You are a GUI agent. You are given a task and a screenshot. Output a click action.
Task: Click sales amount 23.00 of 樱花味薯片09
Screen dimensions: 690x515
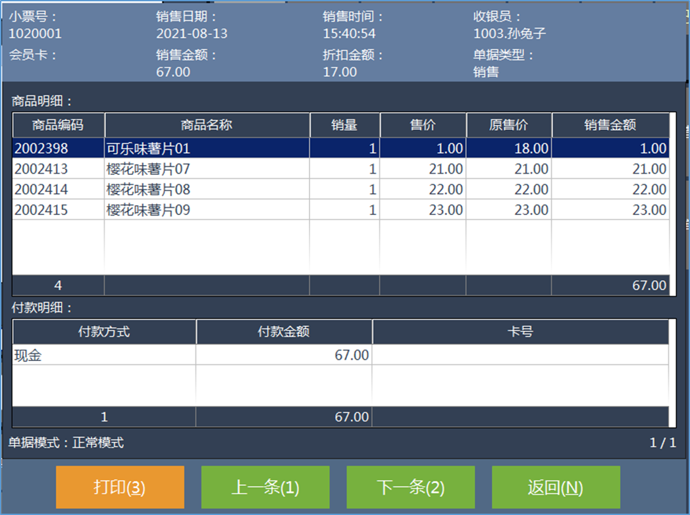point(649,210)
